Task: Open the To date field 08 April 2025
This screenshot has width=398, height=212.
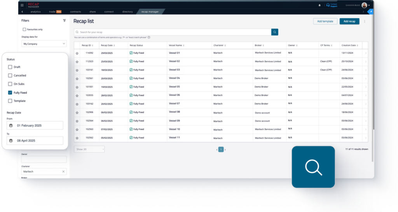Action: coord(35,141)
